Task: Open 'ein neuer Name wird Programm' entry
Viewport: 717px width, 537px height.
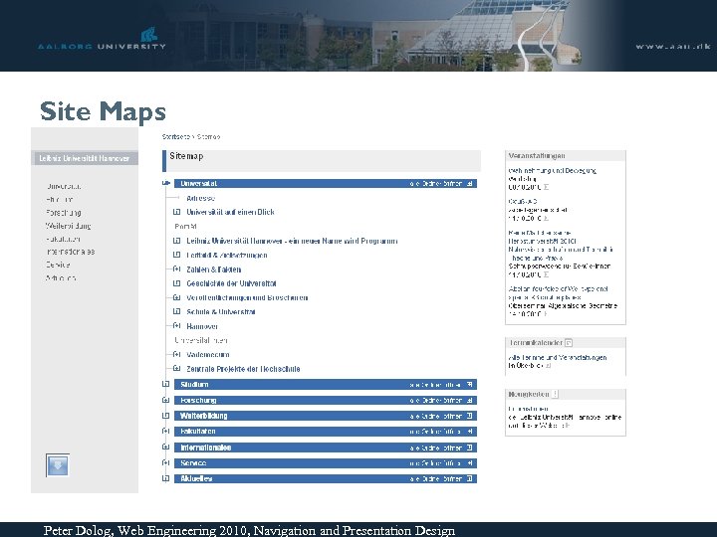Action: coord(292,241)
